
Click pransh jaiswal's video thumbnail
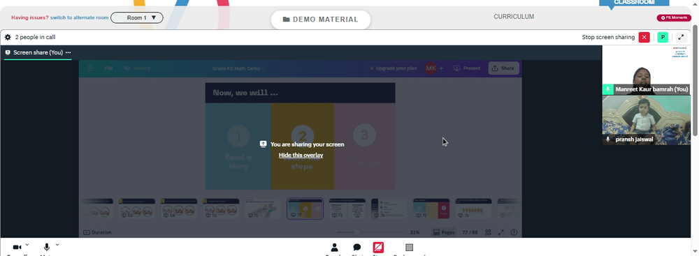[646, 120]
